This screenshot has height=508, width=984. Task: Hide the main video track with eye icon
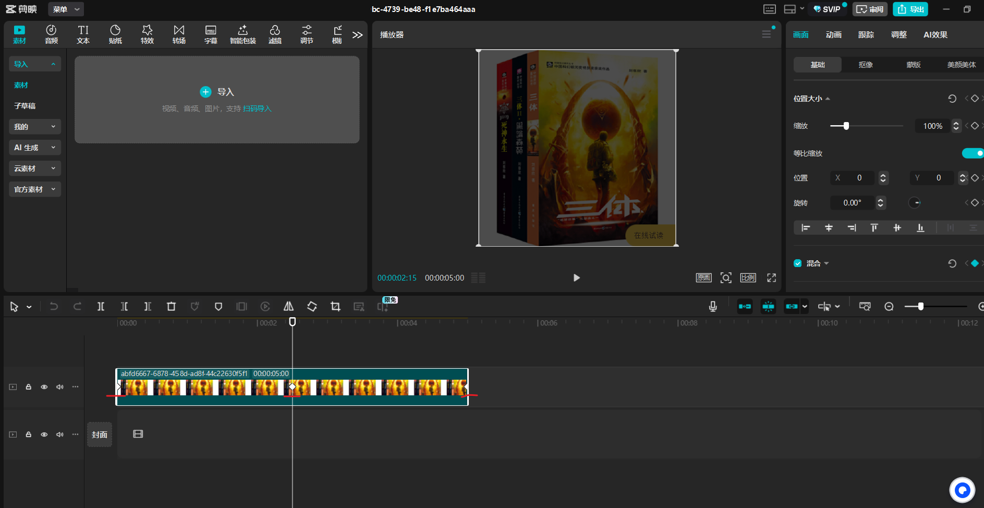(x=44, y=387)
